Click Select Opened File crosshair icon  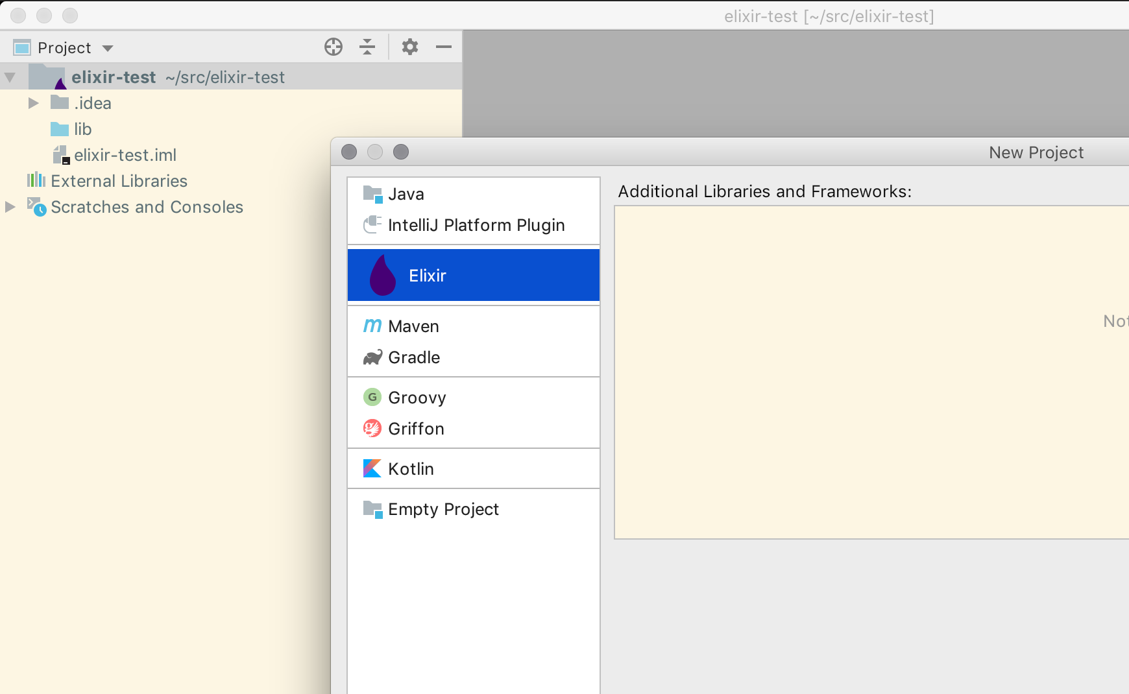coord(333,47)
